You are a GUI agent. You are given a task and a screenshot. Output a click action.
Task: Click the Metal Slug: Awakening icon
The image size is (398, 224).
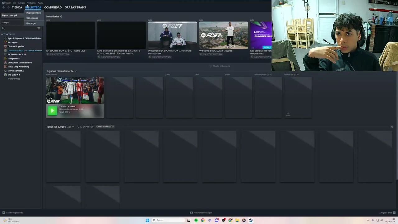[x=5, y=67]
